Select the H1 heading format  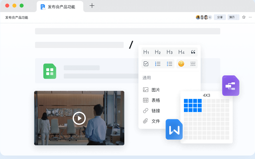(146, 52)
